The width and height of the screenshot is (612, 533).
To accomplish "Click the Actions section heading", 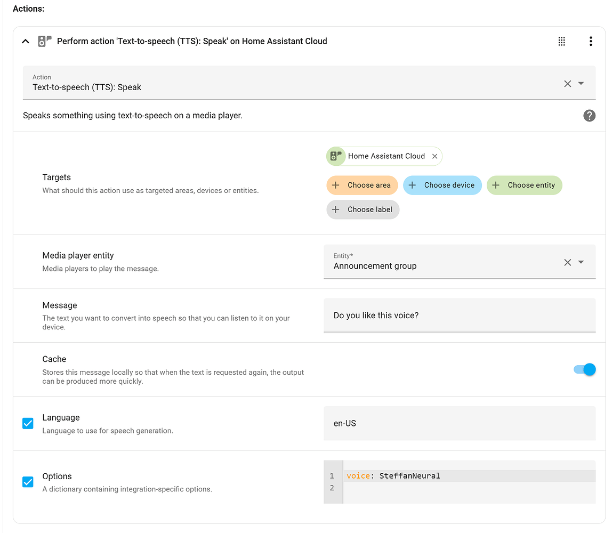I will coord(28,9).
